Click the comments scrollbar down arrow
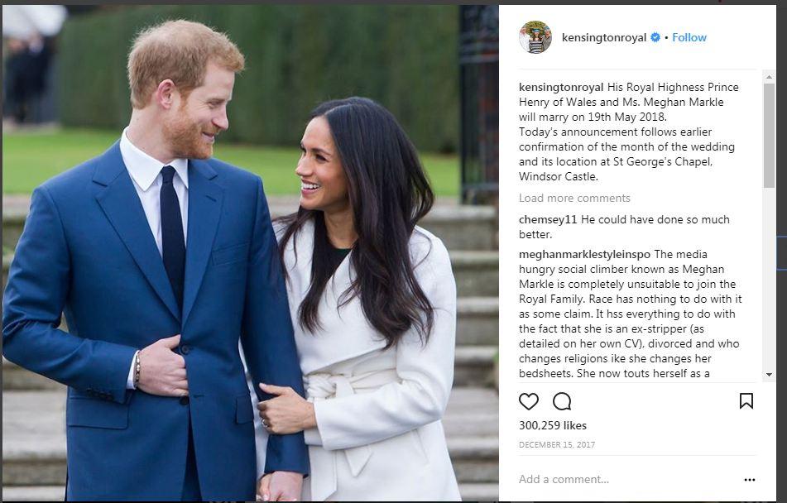 click(769, 375)
